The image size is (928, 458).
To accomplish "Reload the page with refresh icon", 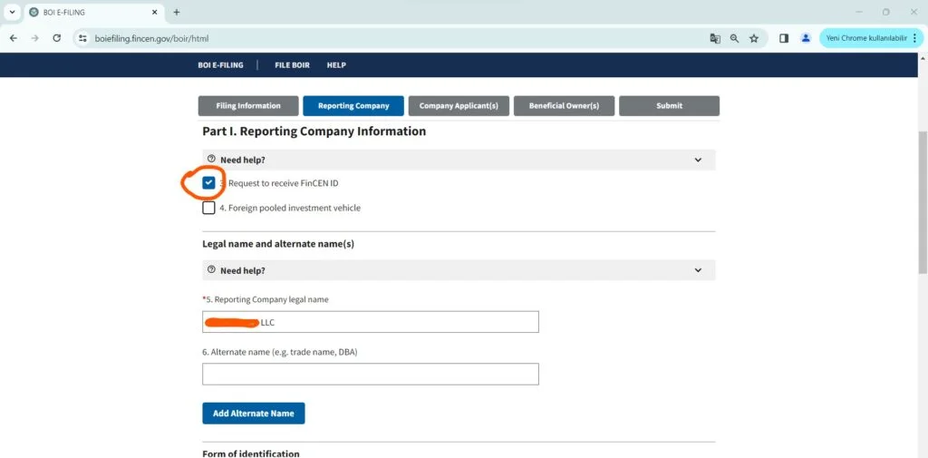I will 57,39.
